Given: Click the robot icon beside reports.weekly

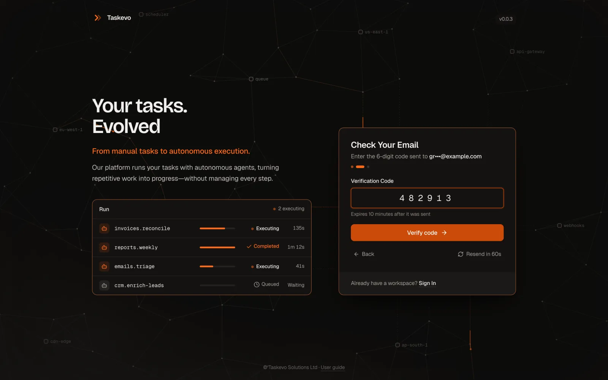Looking at the screenshot, I should tap(104, 247).
